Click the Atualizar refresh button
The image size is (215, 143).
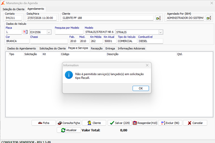(69, 130)
